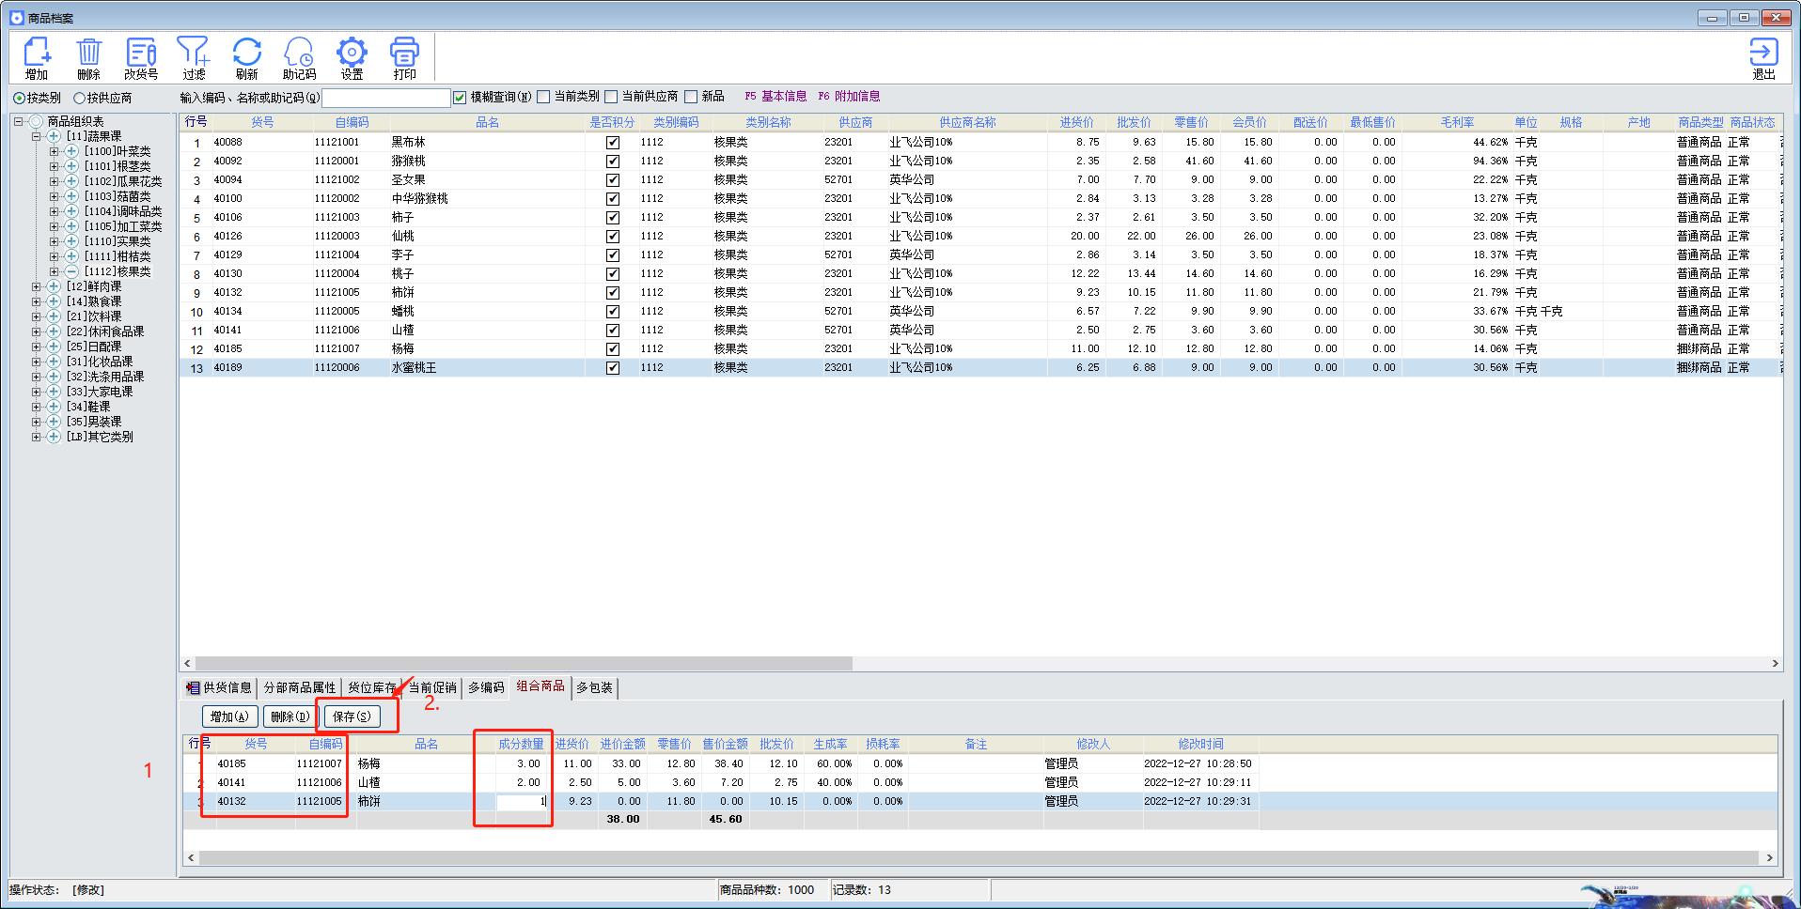The image size is (1801, 909).
Task: Click the 毛利率 column header
Action: pos(1457,122)
